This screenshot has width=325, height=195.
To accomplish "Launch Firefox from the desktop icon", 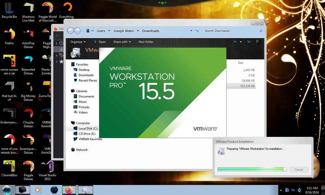I will 9,37.
